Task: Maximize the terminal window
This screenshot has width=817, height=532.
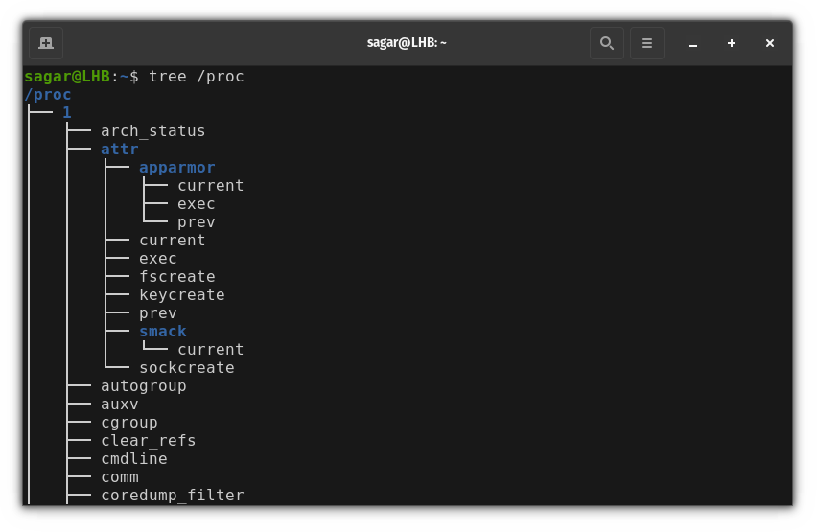Action: click(x=732, y=43)
